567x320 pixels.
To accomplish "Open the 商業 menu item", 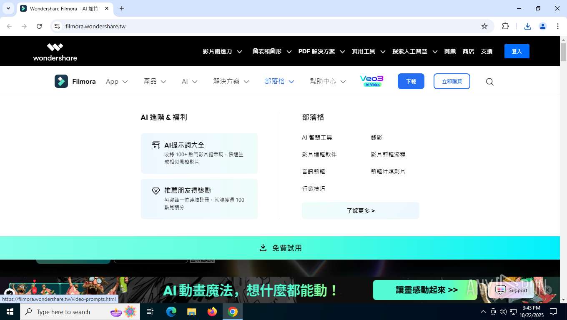I will tap(450, 51).
